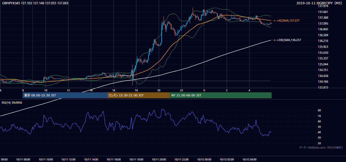Screen dimensions: 346x162
Task: Click the 135.337 price axis label
Action: click(323, 58)
